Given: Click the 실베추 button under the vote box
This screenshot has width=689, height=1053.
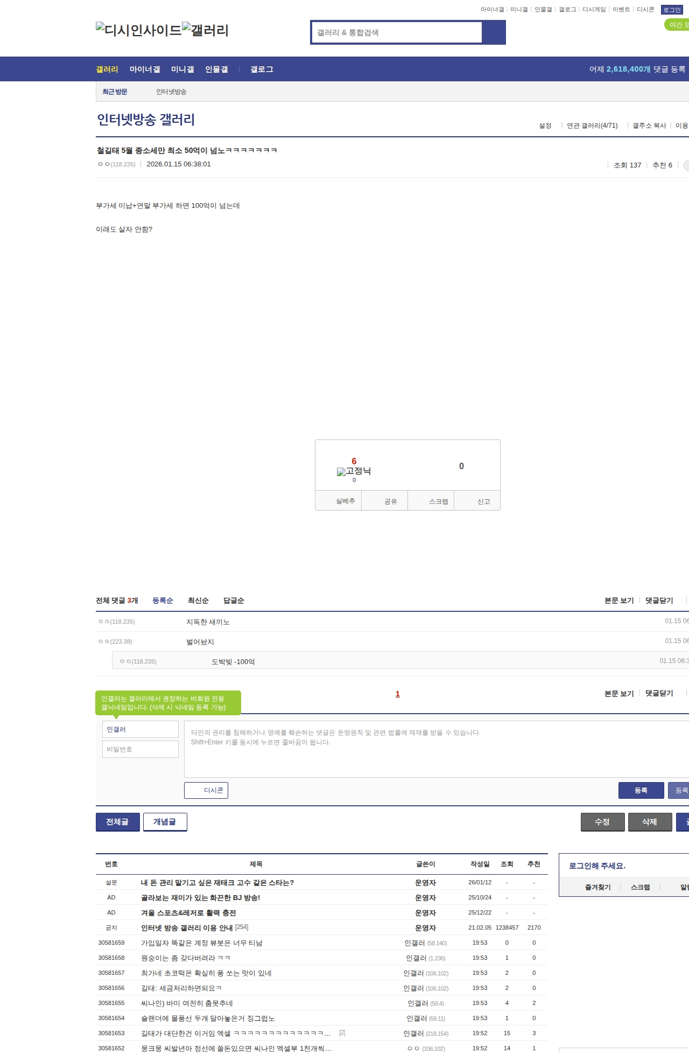Looking at the screenshot, I should tap(338, 501).
